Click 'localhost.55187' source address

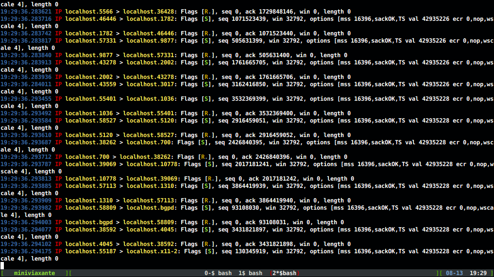[x=91, y=251]
